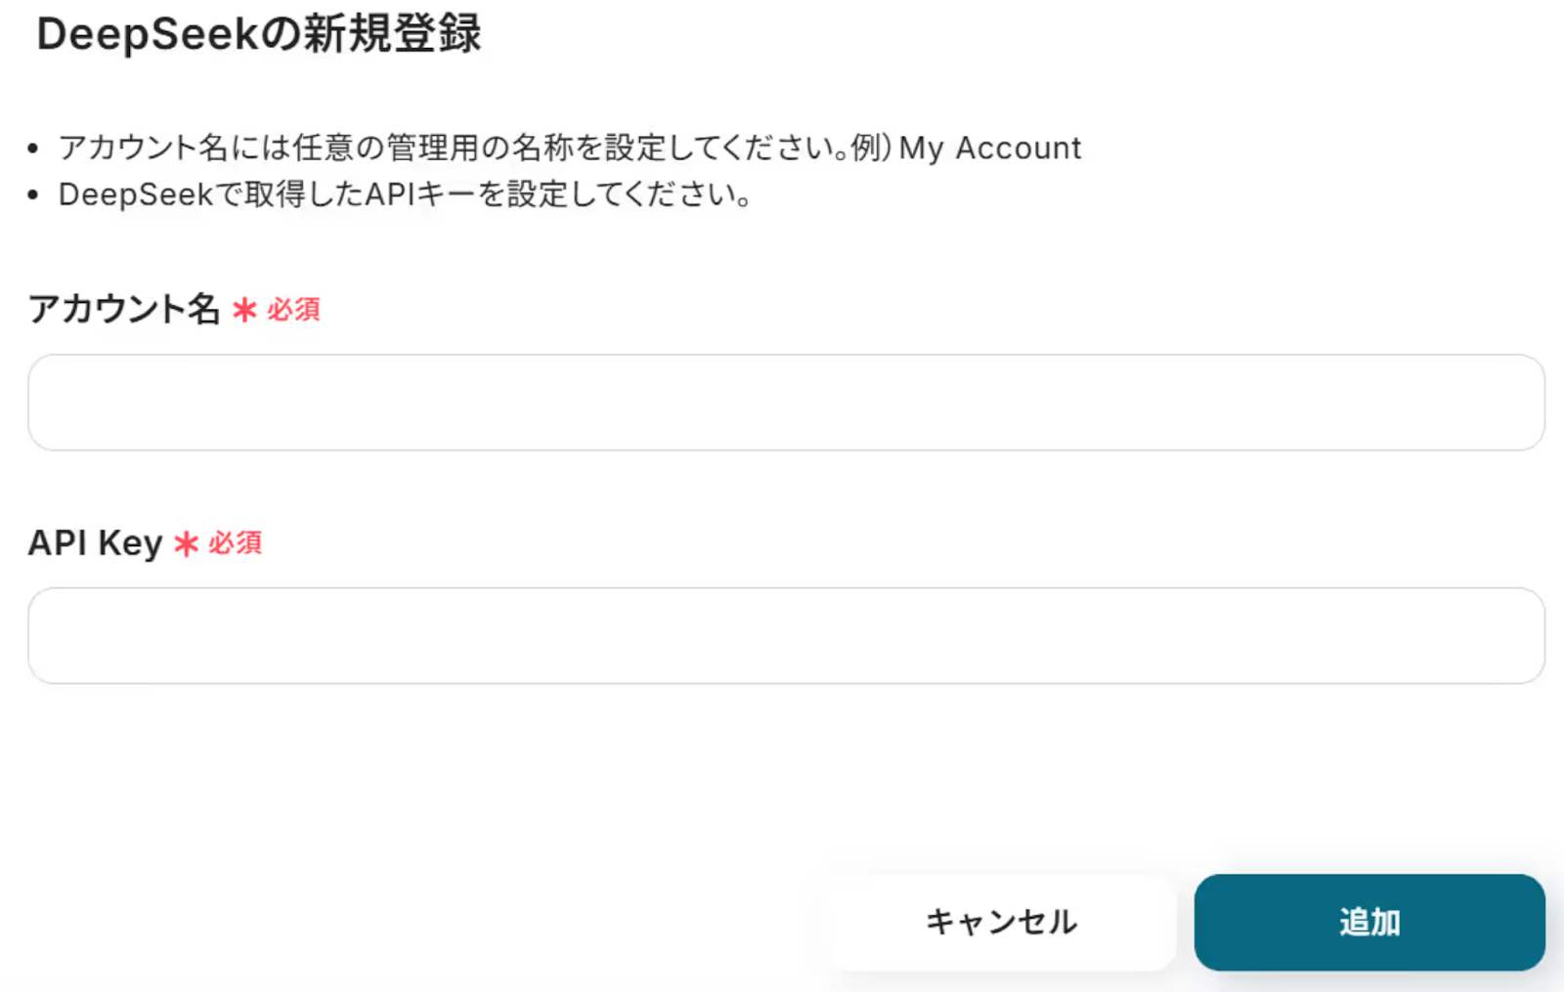Click the API Key field label

95,542
